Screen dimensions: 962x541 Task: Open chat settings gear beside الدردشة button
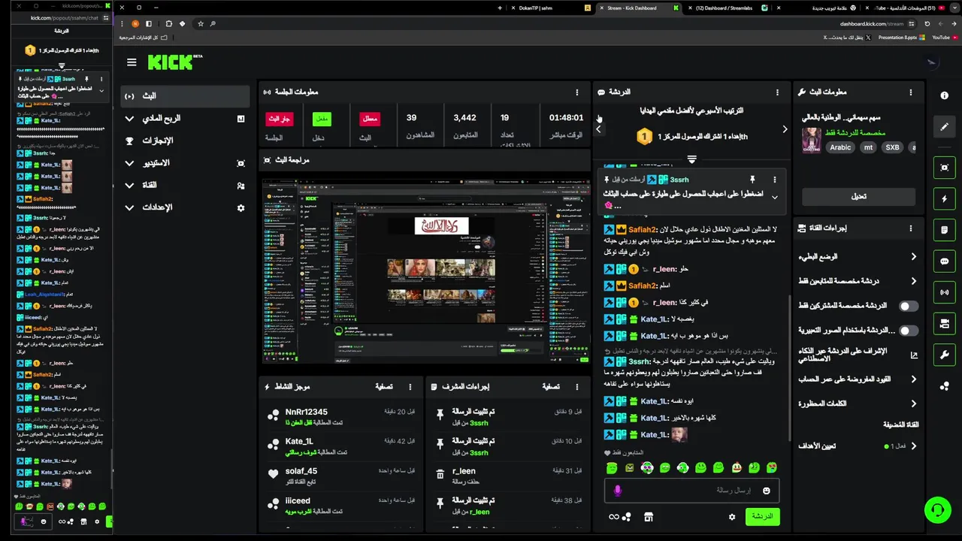(732, 517)
